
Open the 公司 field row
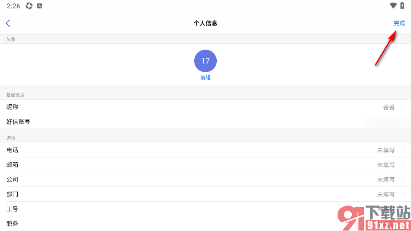[x=205, y=180]
